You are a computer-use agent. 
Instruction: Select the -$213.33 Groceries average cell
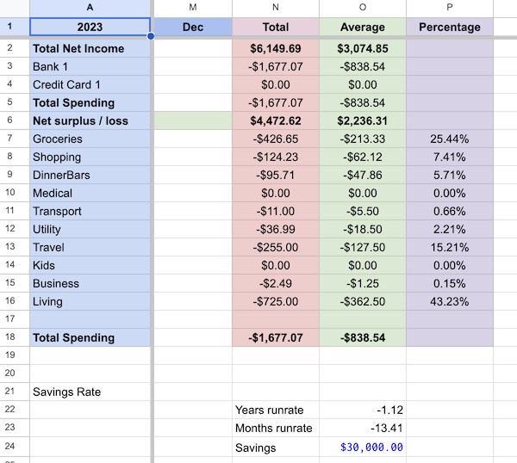363,139
